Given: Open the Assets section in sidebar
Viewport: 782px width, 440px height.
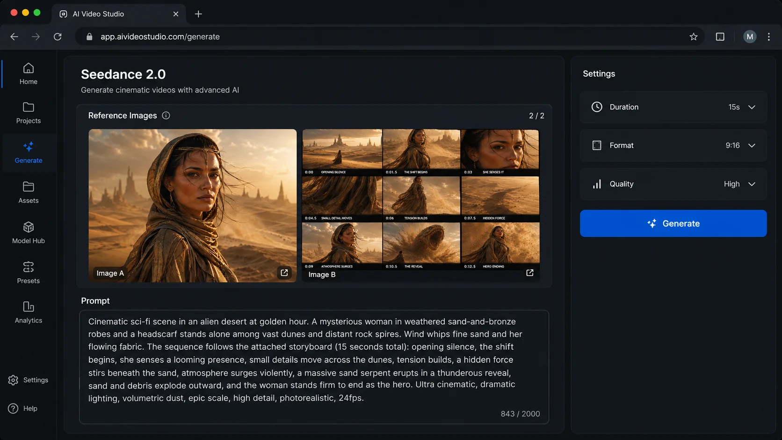Looking at the screenshot, I should (x=28, y=193).
